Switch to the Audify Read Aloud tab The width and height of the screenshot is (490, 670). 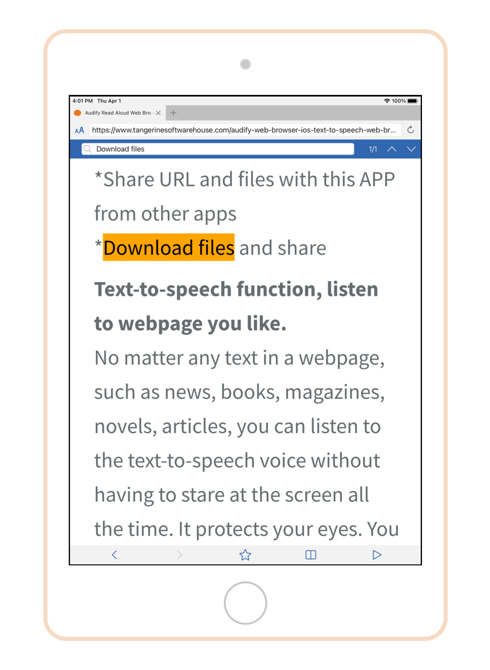(x=118, y=113)
